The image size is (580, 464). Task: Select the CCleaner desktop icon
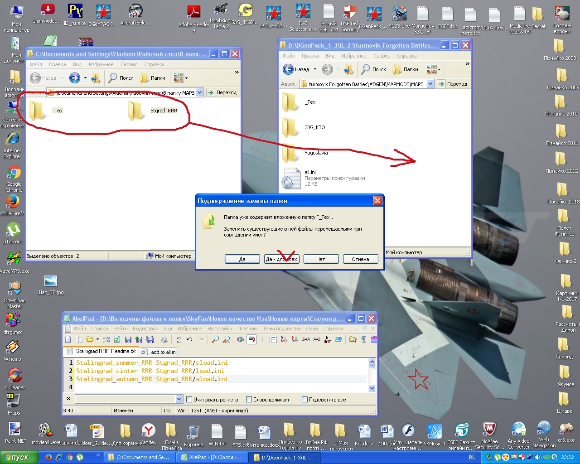14,379
